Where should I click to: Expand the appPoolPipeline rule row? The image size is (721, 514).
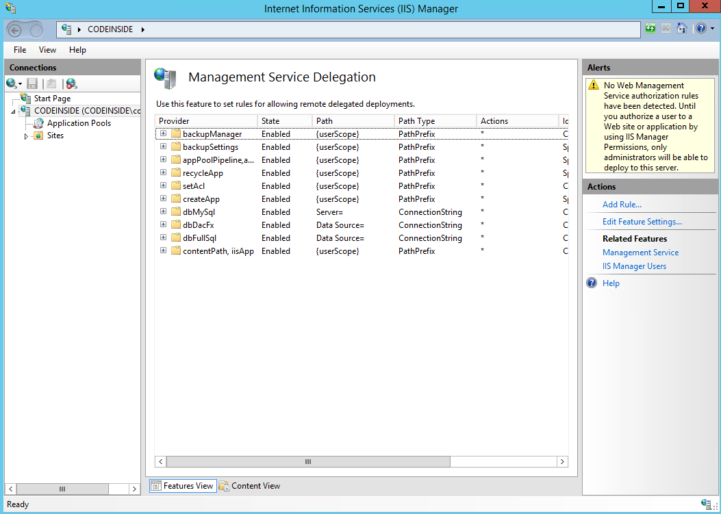(163, 159)
